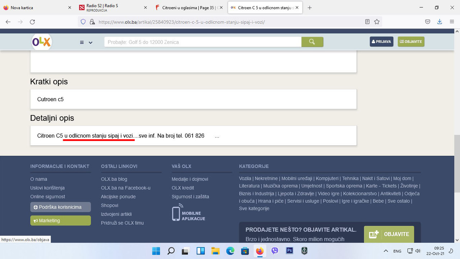Open Pridruži se OLX timu link
This screenshot has width=460, height=259.
click(x=122, y=223)
